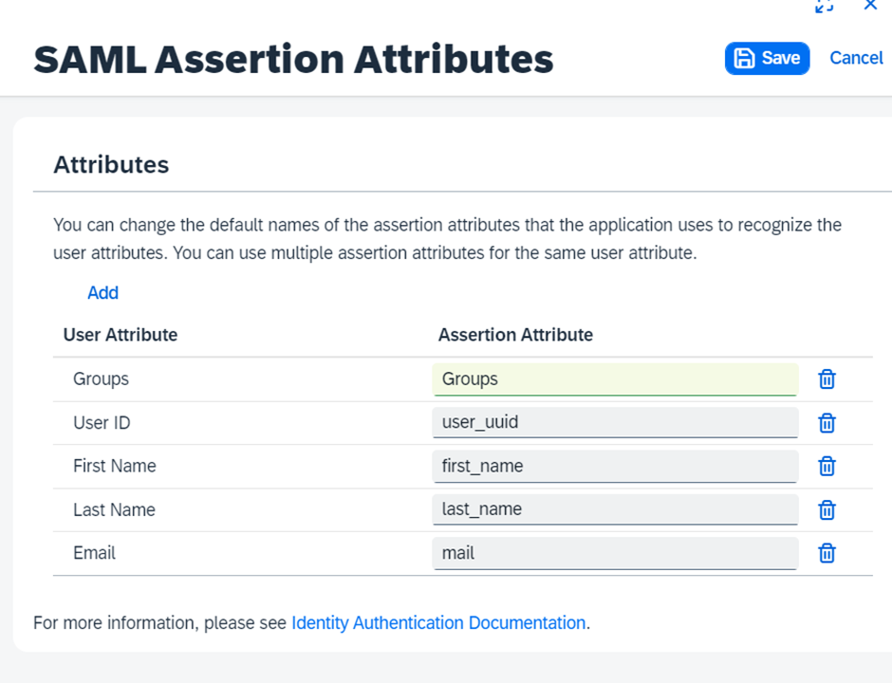892x683 pixels.
Task: Focus the Groups assertion attribute field
Action: (614, 379)
